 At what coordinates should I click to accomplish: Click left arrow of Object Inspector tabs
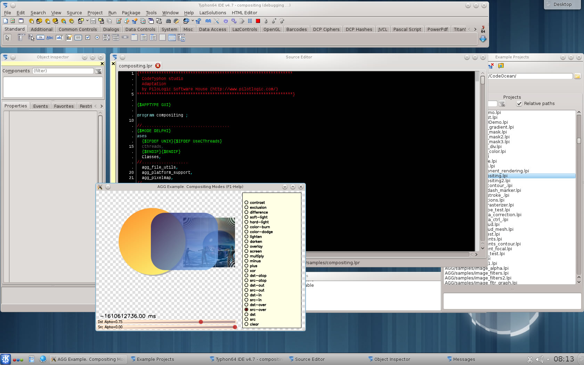tap(96, 106)
